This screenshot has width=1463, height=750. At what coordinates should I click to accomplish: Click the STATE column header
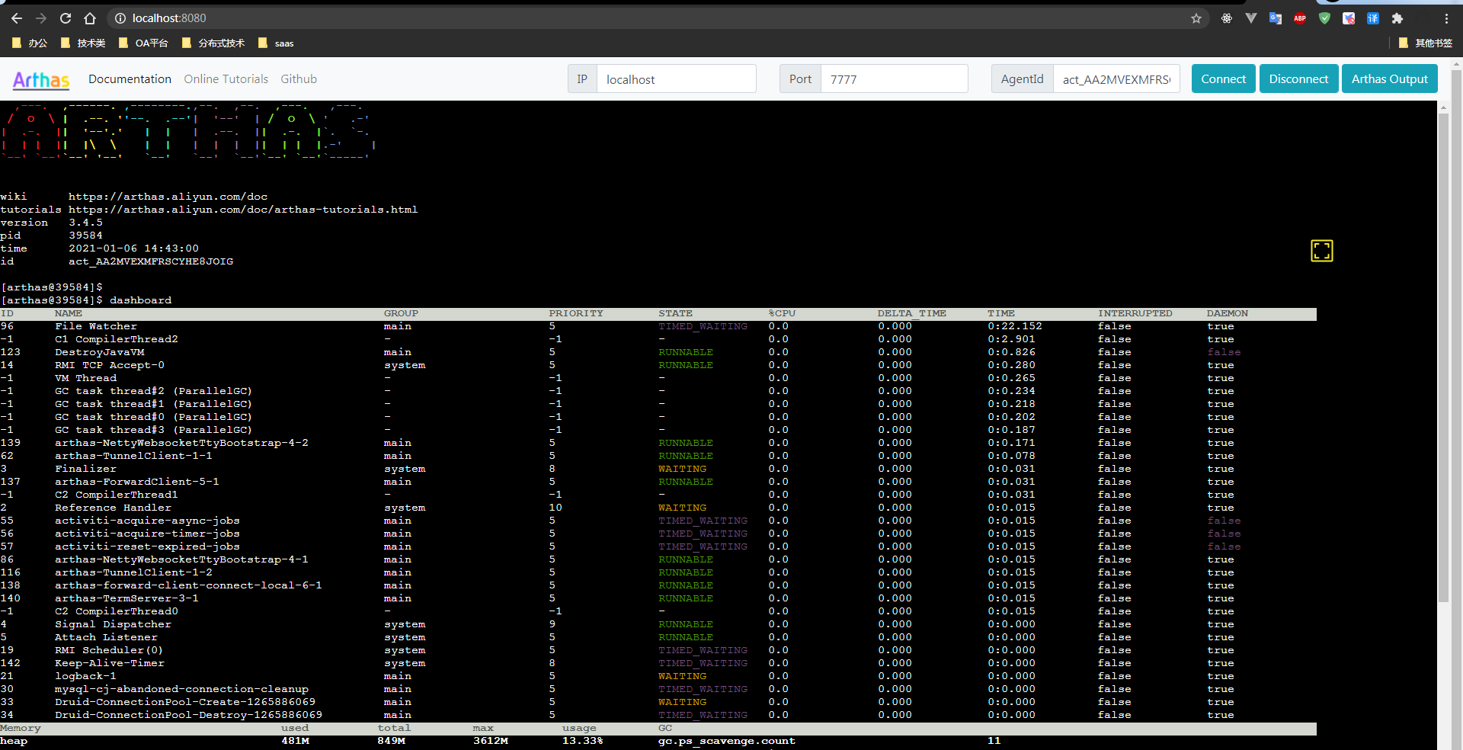(x=675, y=313)
